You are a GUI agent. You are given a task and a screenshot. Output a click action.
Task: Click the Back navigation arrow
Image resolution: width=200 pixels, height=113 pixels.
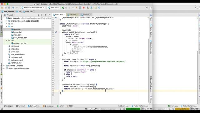click(13, 8)
